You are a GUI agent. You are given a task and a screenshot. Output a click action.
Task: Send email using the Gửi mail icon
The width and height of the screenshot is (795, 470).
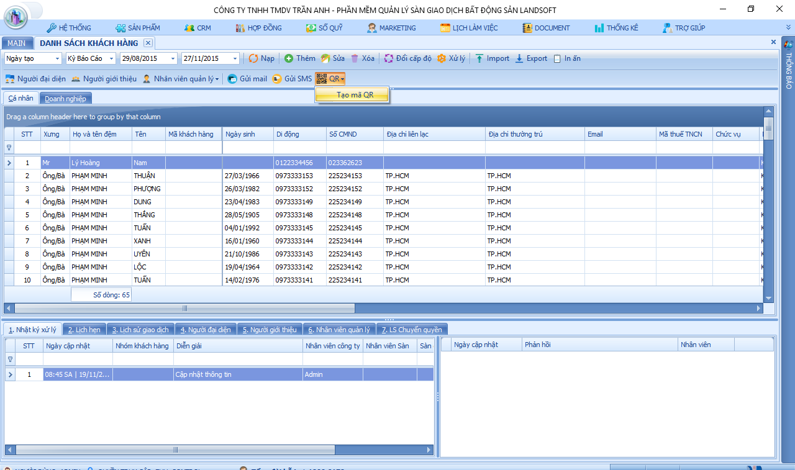[232, 79]
